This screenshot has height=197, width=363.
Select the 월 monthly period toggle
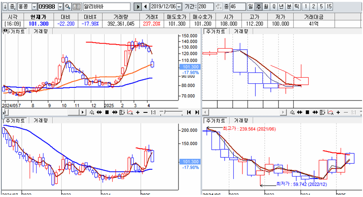click(x=266, y=7)
